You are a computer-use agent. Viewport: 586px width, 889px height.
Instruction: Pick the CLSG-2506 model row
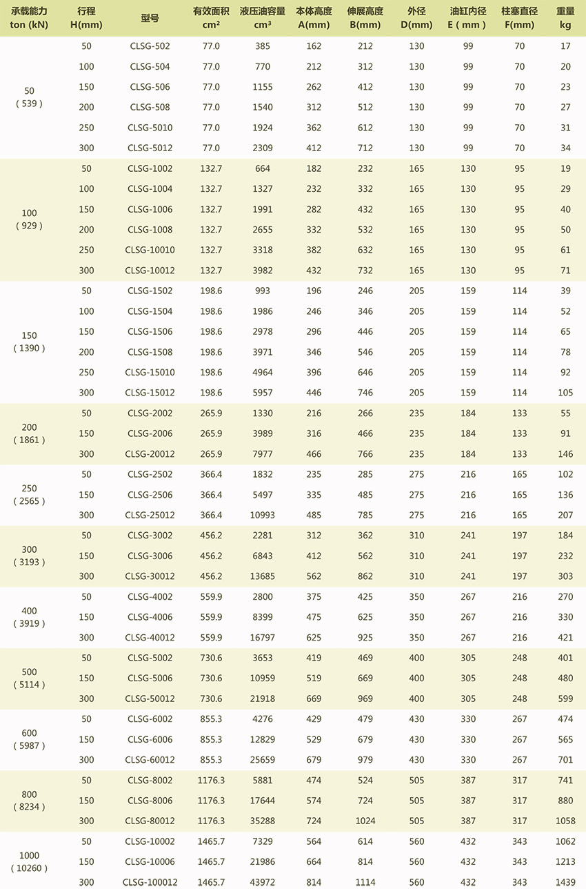pos(150,495)
